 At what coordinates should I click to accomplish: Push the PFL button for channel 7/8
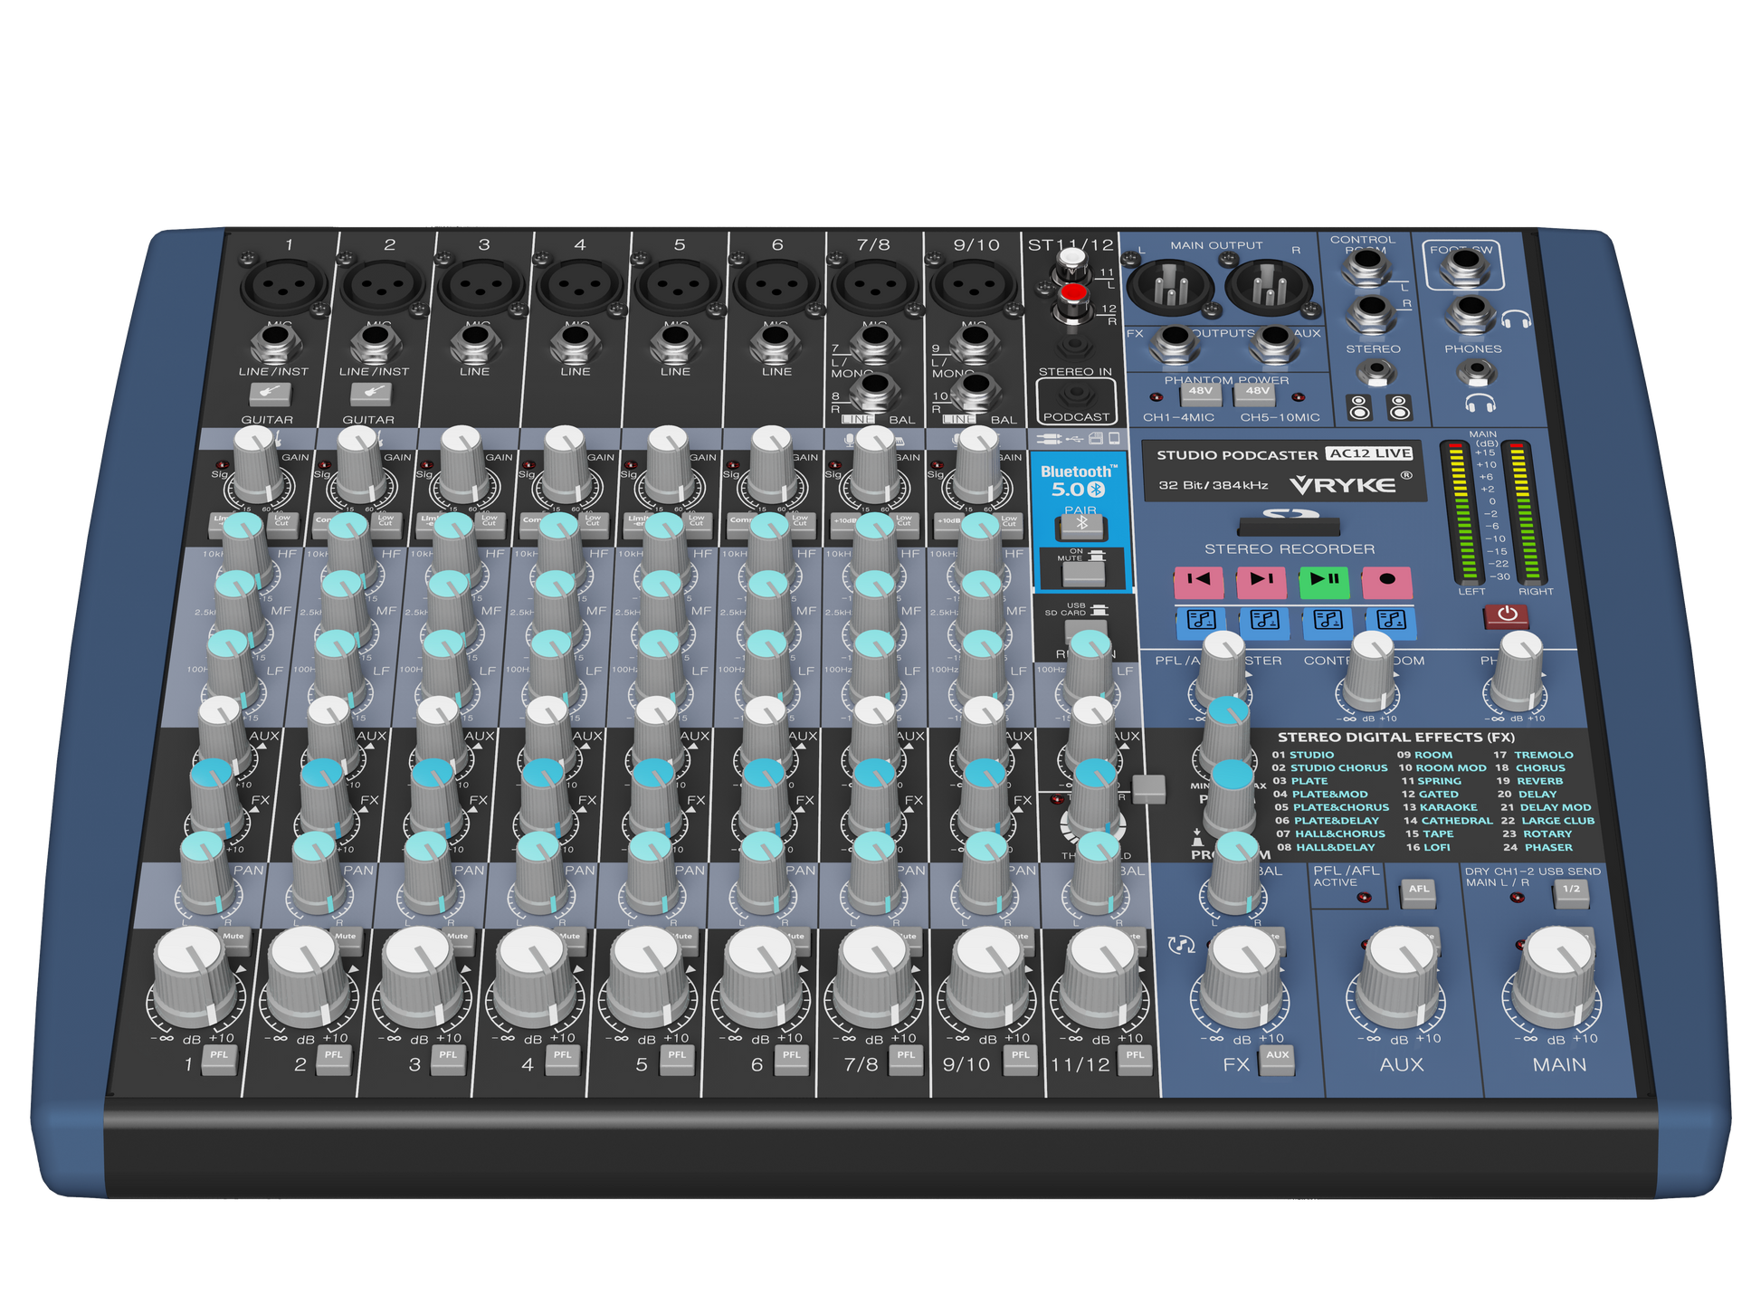pyautogui.click(x=906, y=1060)
